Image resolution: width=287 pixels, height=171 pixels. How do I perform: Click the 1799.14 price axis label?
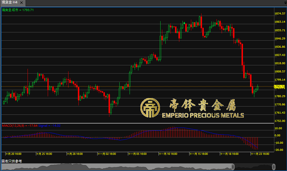click(x=280, y=80)
